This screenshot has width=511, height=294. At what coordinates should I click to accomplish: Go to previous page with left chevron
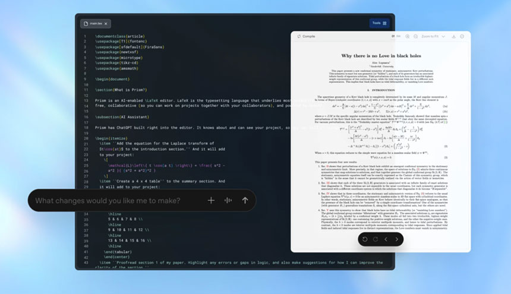386,239
